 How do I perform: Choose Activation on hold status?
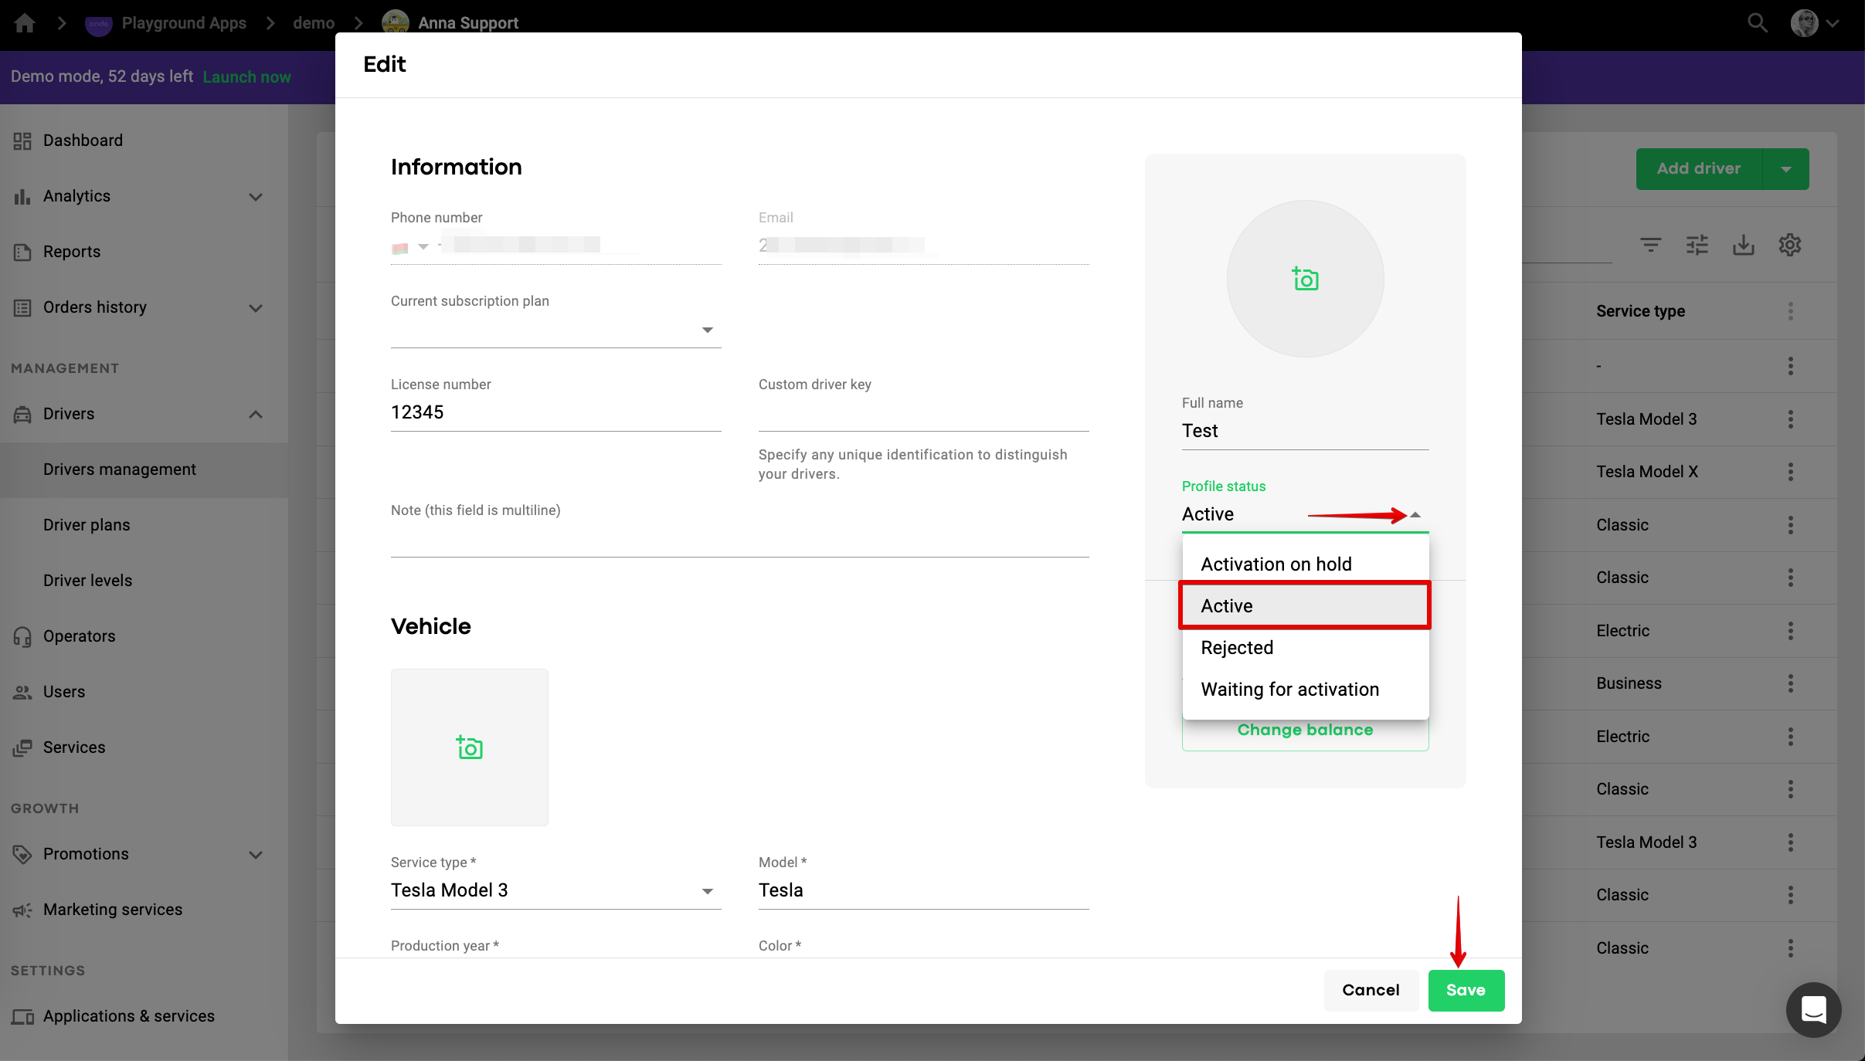coord(1276,564)
